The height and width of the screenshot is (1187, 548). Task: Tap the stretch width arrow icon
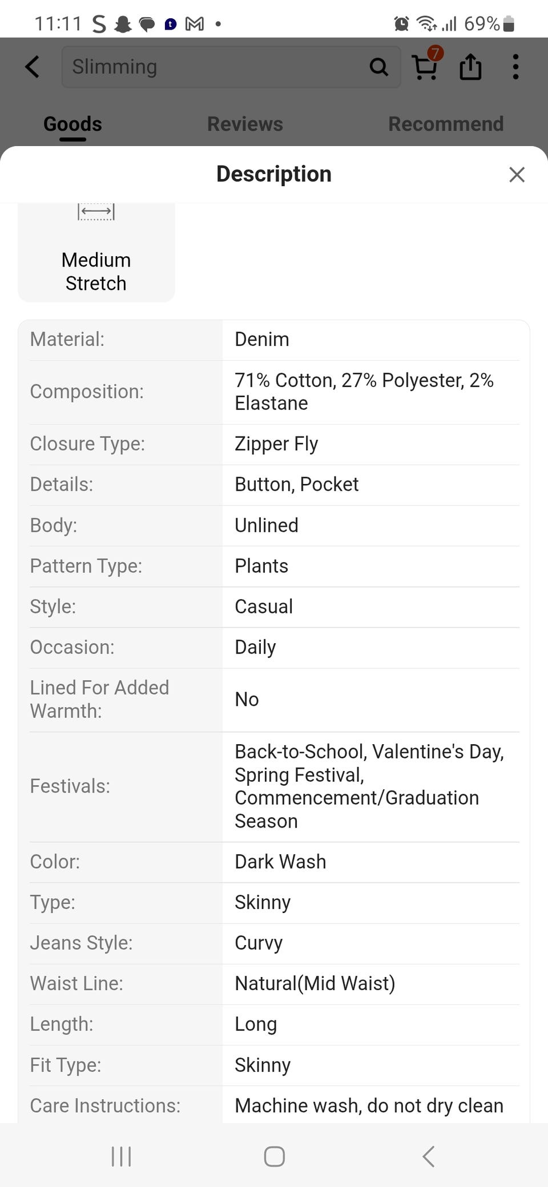[x=96, y=212]
